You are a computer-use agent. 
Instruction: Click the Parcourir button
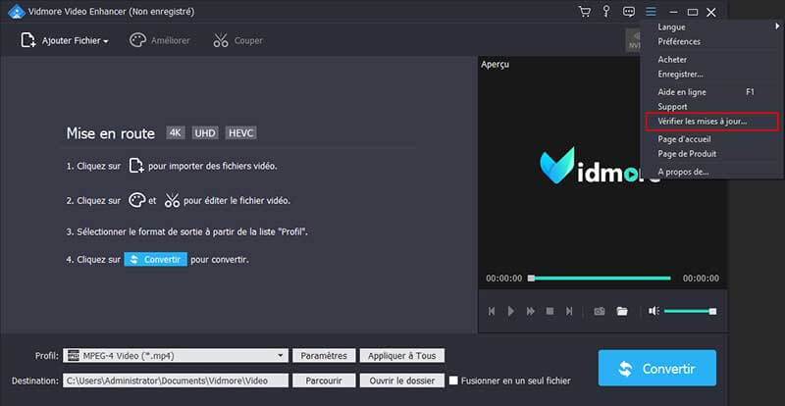pyautogui.click(x=323, y=381)
